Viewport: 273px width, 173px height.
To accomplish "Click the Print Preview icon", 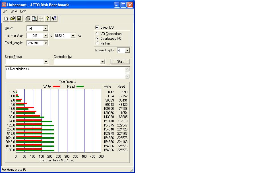I will tap(34, 18).
